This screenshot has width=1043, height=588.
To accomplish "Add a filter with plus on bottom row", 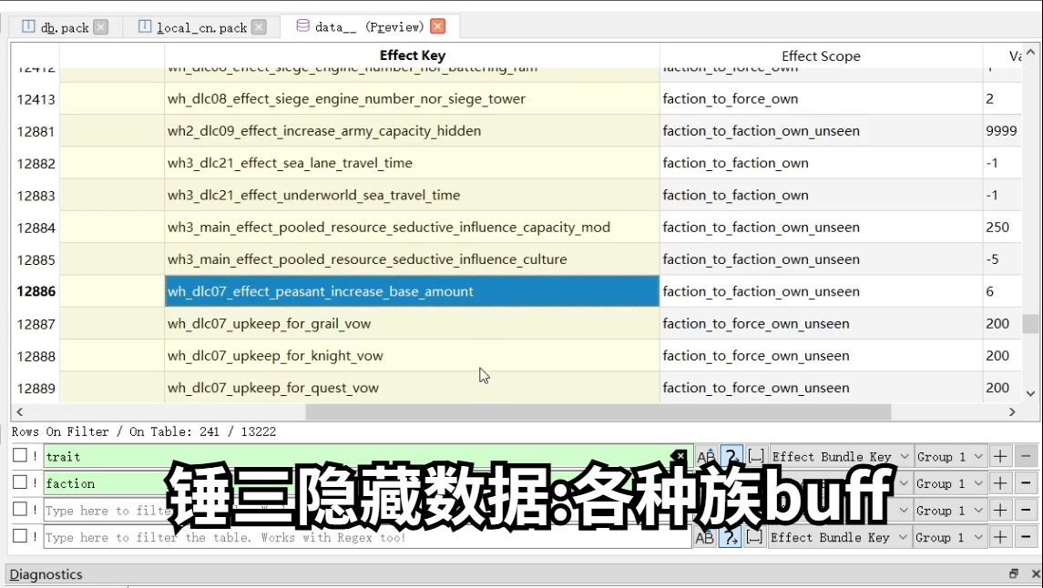I will click(1000, 538).
